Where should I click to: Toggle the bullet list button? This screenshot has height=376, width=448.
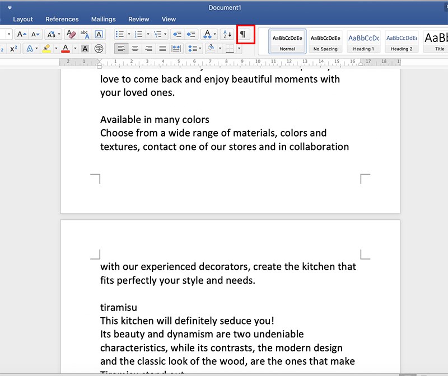[120, 35]
